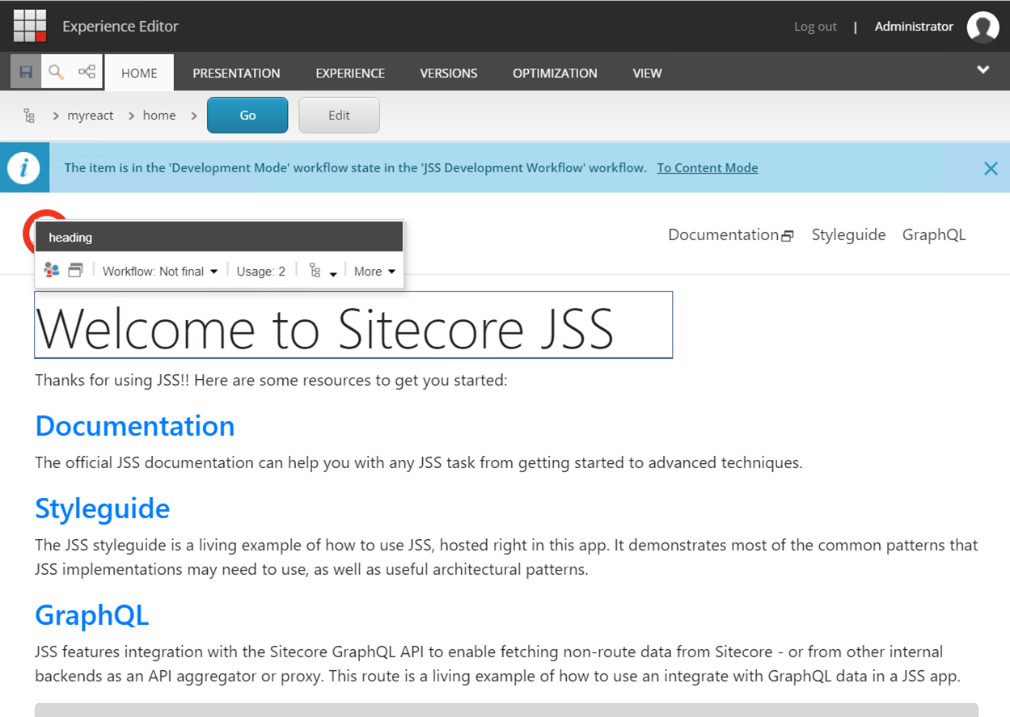Click the variant windows icon in heading toolbar
The width and height of the screenshot is (1010, 717).
coord(75,270)
